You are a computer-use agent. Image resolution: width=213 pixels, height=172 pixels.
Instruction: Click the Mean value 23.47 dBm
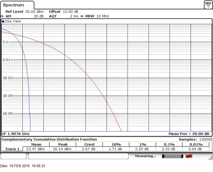pos(36,149)
